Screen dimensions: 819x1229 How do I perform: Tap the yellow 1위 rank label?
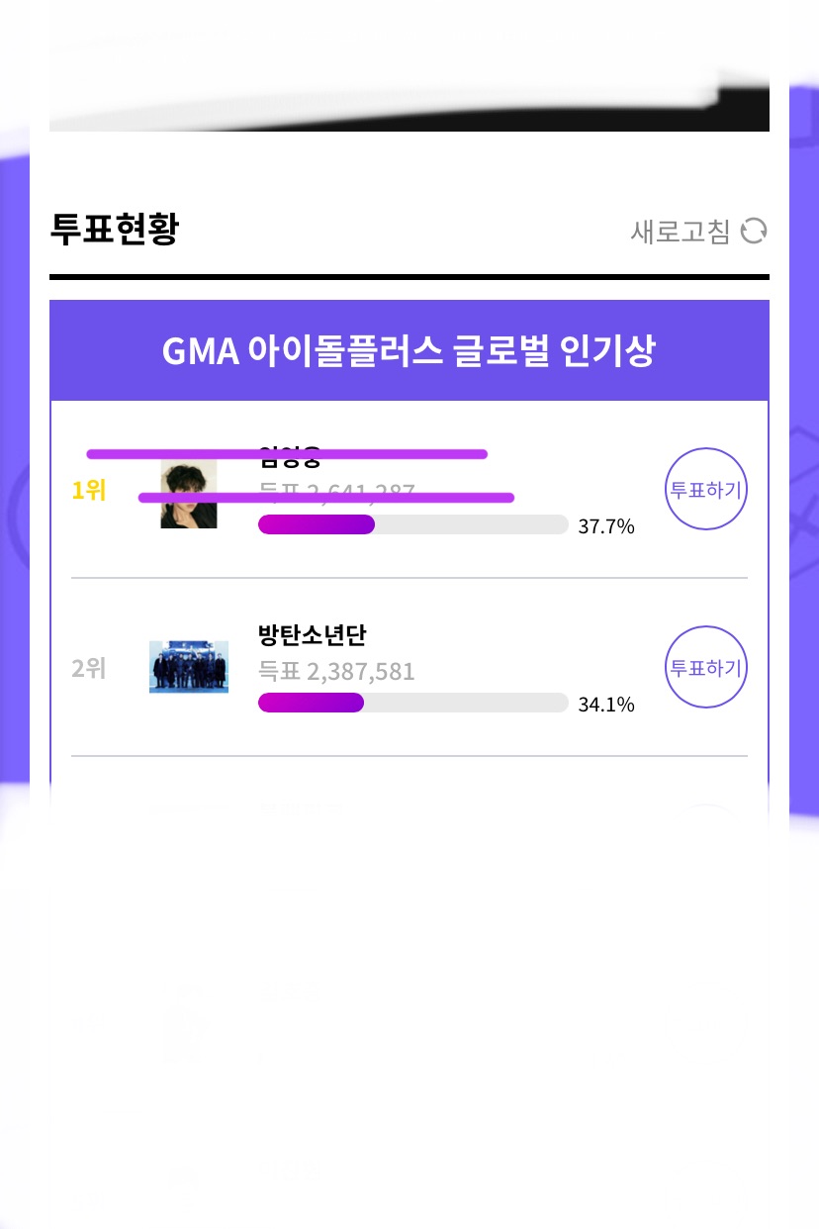coord(89,490)
